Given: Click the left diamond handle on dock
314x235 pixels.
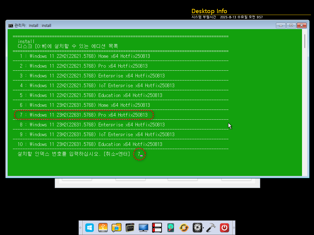Looking at the screenshot, I should coord(80,228).
